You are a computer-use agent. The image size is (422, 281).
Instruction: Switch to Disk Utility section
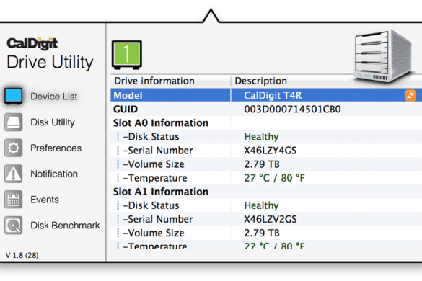coord(53,122)
